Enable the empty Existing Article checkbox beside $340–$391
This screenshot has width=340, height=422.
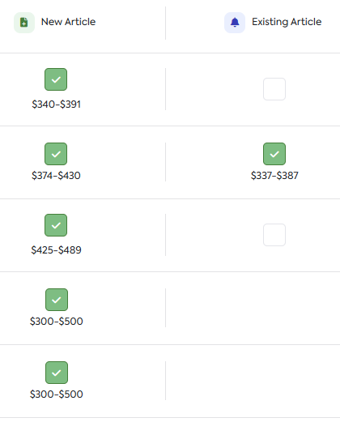pos(274,89)
